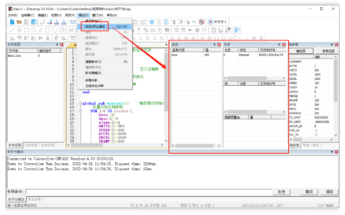Screen dimensions: 345x215
Task: Click the oscilloscope waveform icon
Action: [x=73, y=22]
